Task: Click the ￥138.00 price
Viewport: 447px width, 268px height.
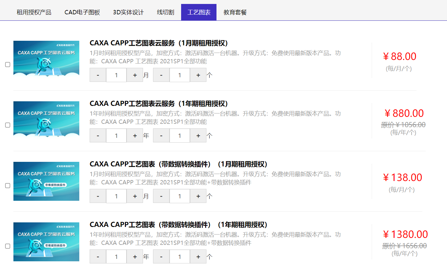Action: (402, 178)
